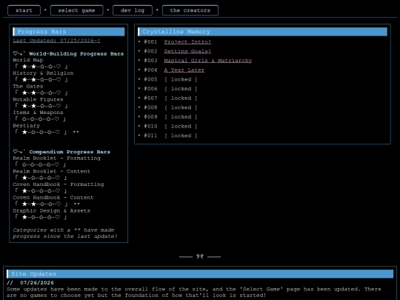Open Setting Goals! entry
Image resolution: width=400 pixels, height=300 pixels.
pyautogui.click(x=187, y=51)
